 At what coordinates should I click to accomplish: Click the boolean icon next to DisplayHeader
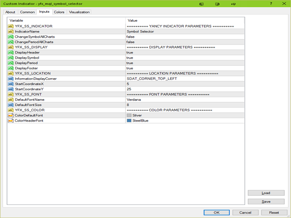pos(10,53)
